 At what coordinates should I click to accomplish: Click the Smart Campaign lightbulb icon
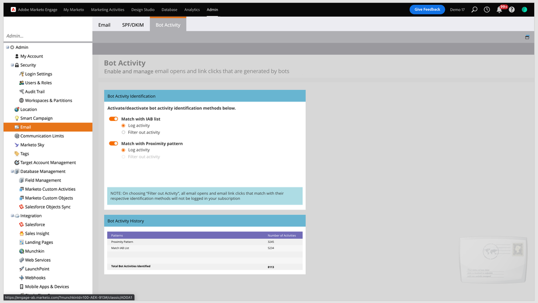click(17, 118)
